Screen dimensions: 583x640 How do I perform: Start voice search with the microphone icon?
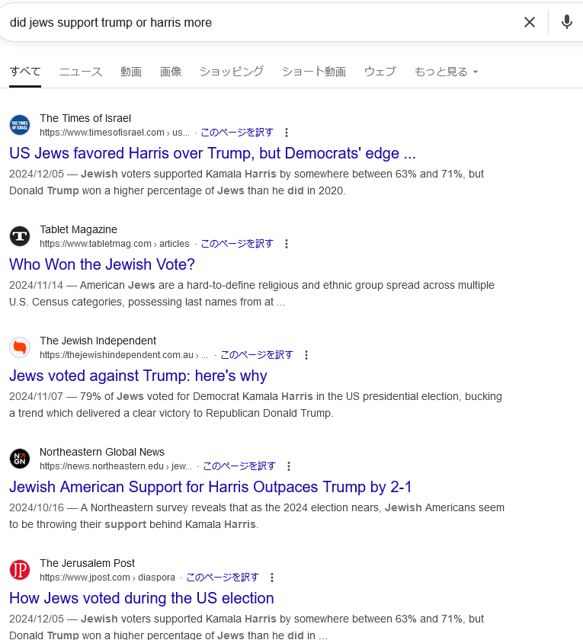[x=567, y=22]
